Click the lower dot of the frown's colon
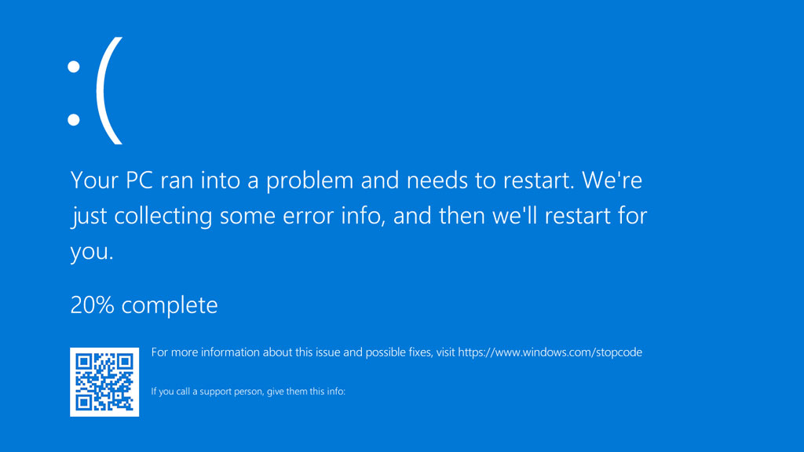Viewport: 804px width, 452px height. pos(74,119)
